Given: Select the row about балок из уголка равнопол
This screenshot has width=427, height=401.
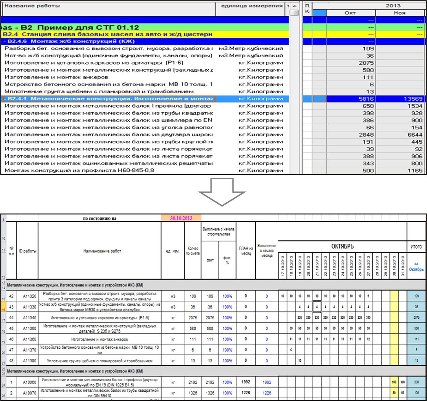Looking at the screenshot, I should click(144, 128).
